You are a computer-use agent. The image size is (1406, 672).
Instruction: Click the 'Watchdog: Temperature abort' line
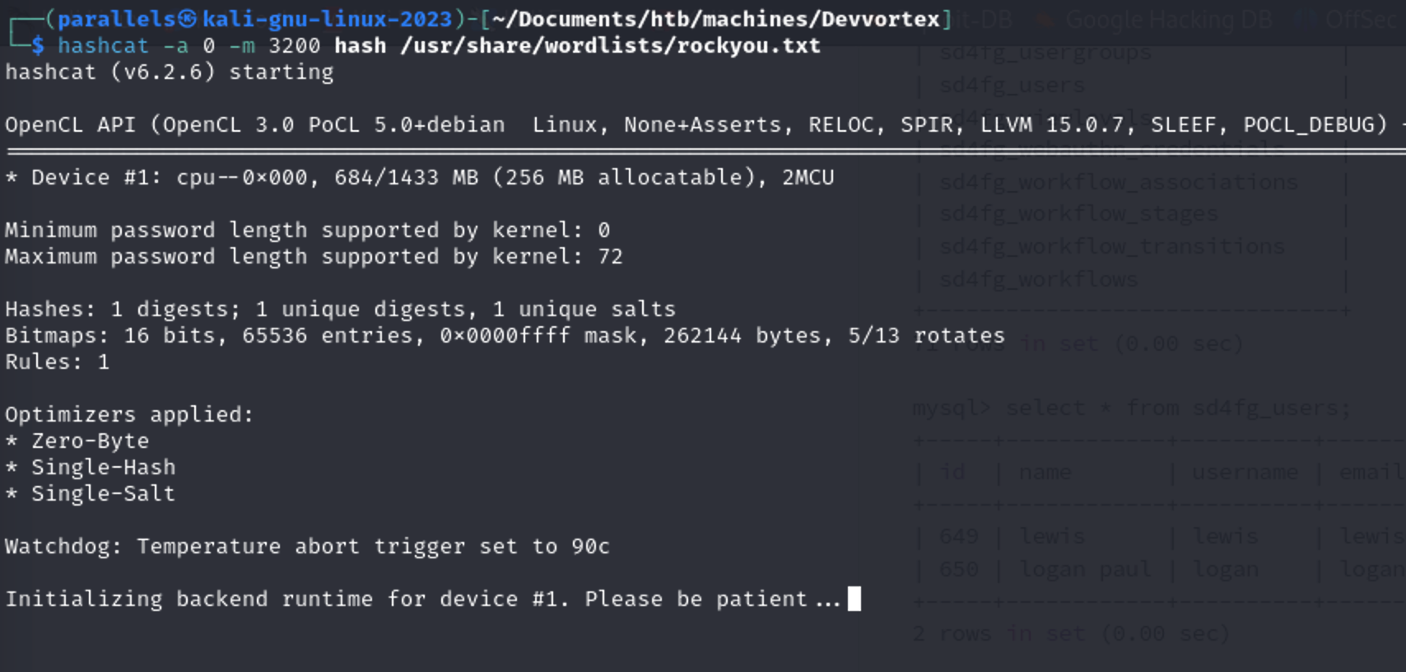307,546
